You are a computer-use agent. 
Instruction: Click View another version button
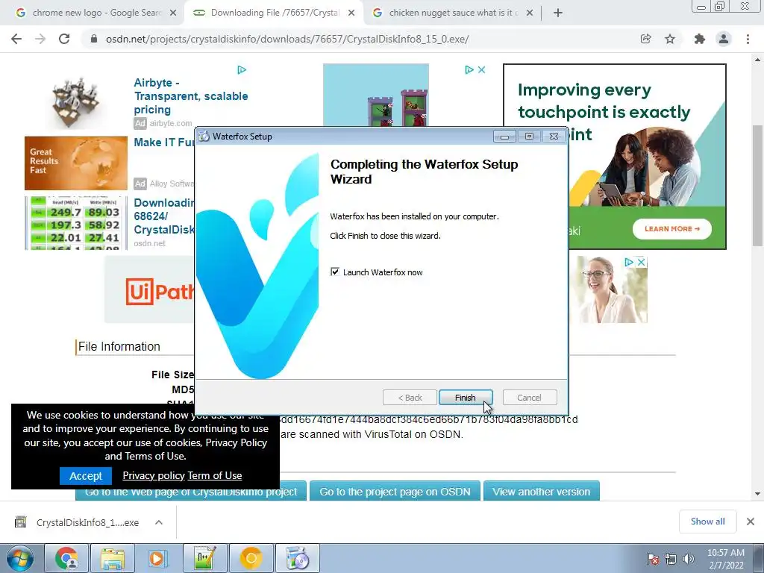[542, 492]
